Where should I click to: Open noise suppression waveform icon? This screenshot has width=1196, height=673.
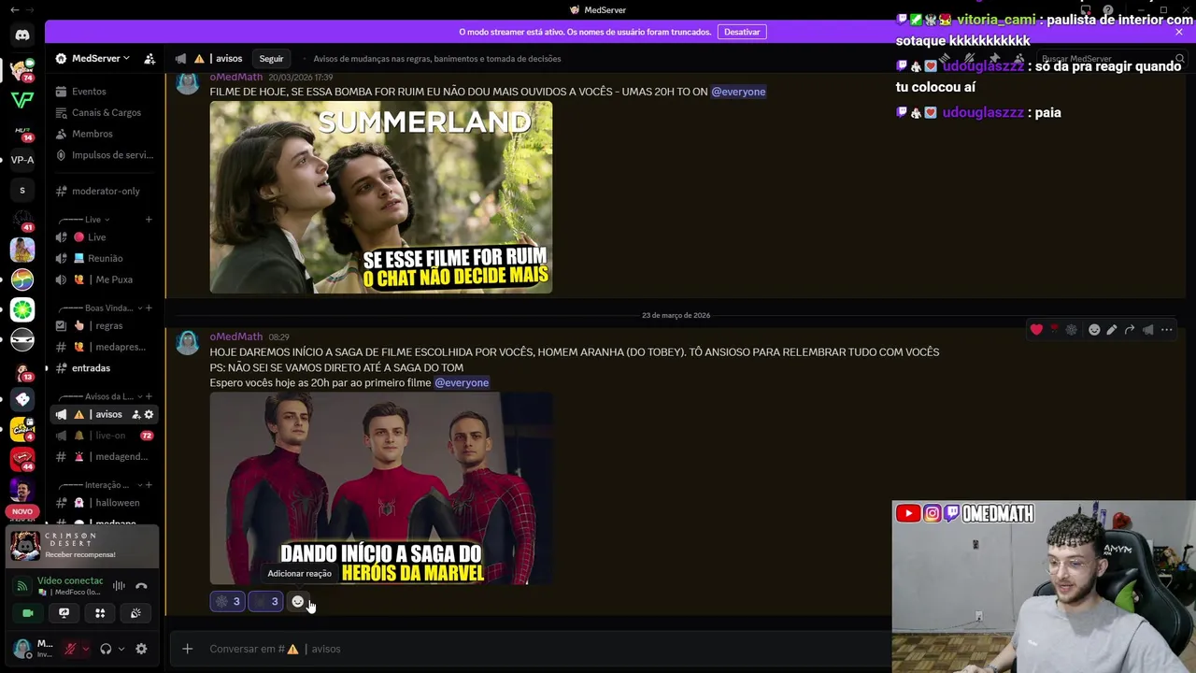(x=119, y=586)
